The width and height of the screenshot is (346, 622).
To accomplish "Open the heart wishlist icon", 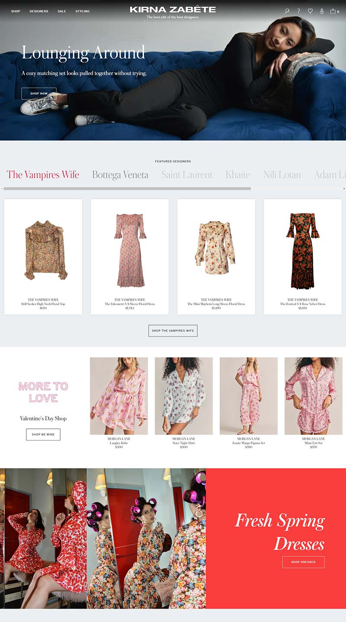I will (x=310, y=11).
